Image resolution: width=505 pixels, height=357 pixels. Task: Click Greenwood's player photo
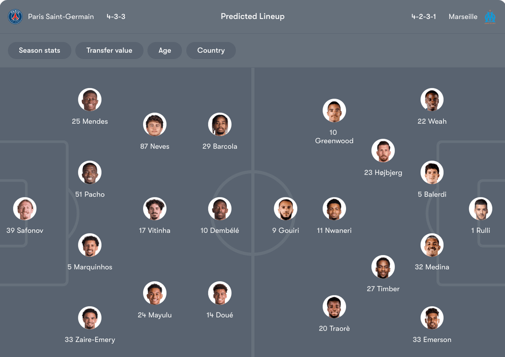tap(334, 111)
